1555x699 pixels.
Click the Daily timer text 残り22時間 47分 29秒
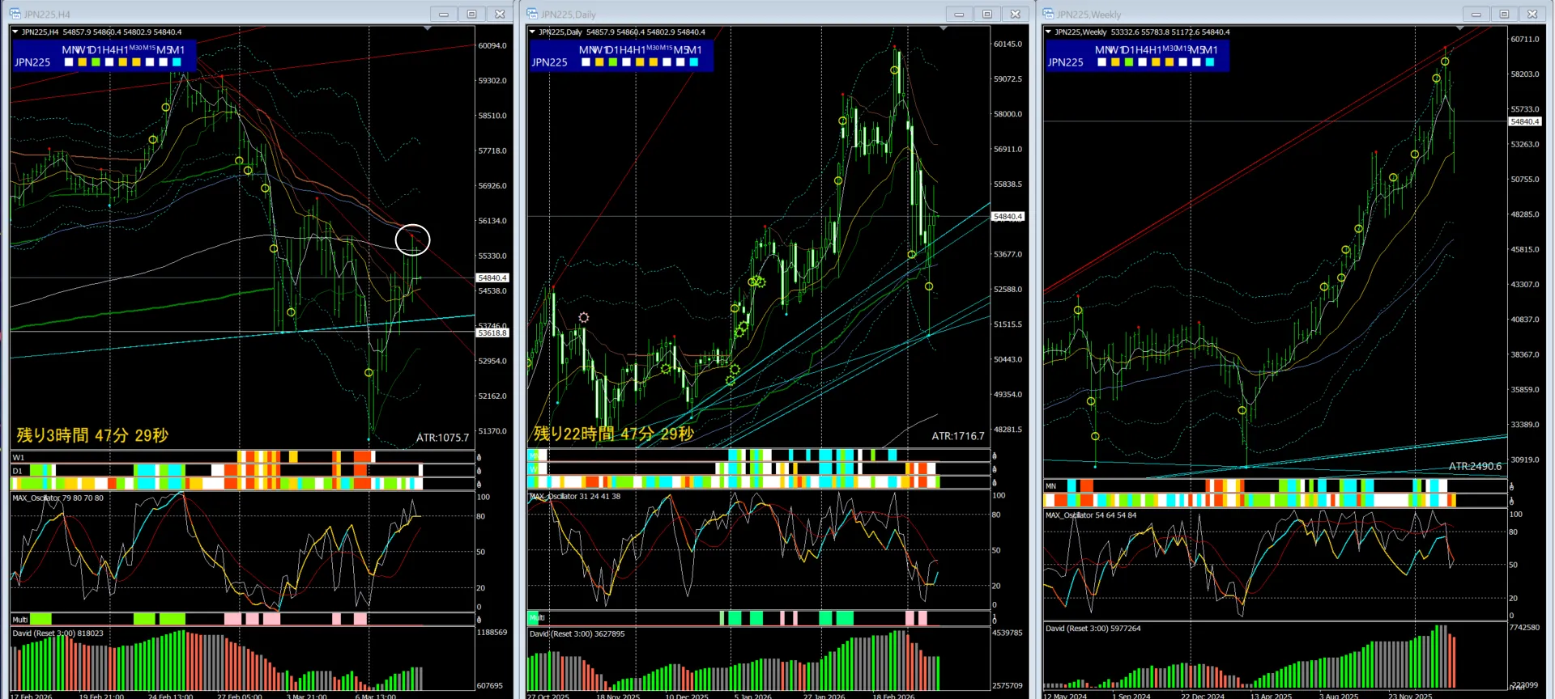(614, 434)
